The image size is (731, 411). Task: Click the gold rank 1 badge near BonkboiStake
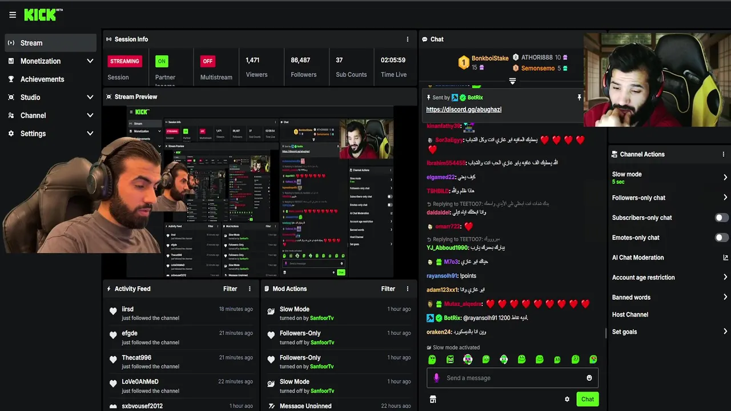coord(464,62)
